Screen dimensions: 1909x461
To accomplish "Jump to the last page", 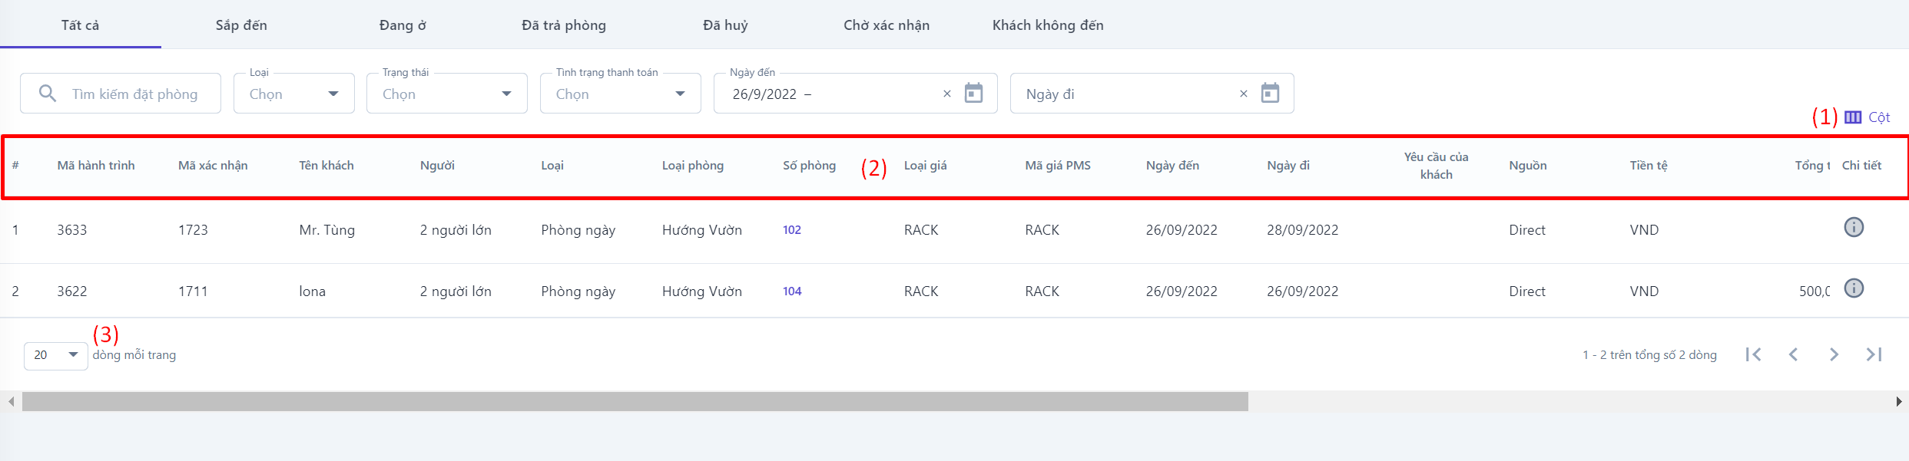I will (x=1874, y=354).
